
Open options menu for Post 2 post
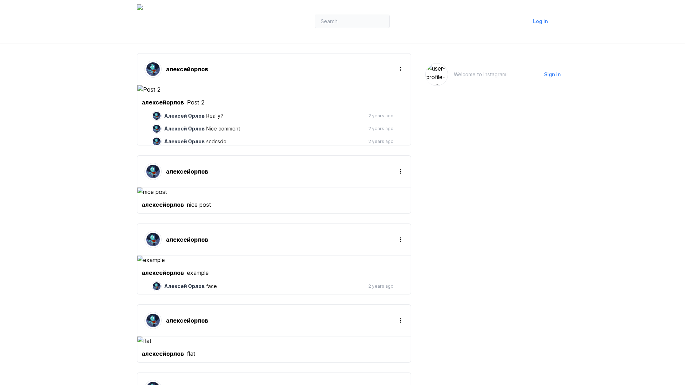400,69
